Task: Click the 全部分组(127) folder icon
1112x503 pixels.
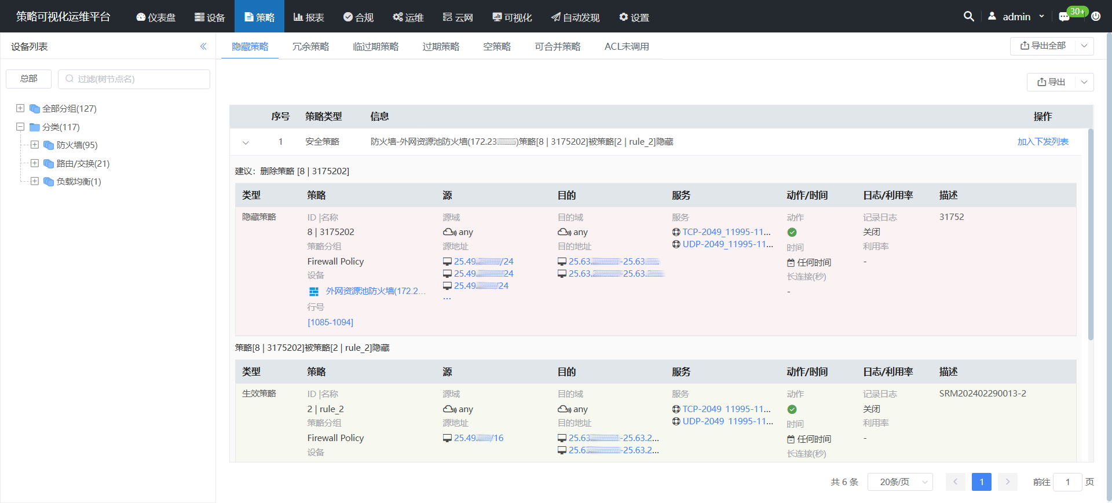Action: (35, 109)
